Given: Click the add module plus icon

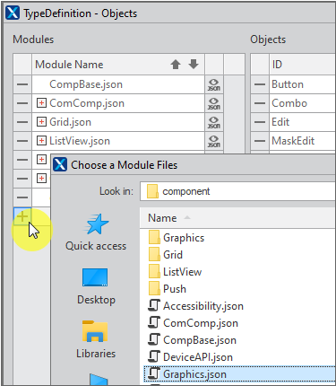Looking at the screenshot, I should 22,216.
